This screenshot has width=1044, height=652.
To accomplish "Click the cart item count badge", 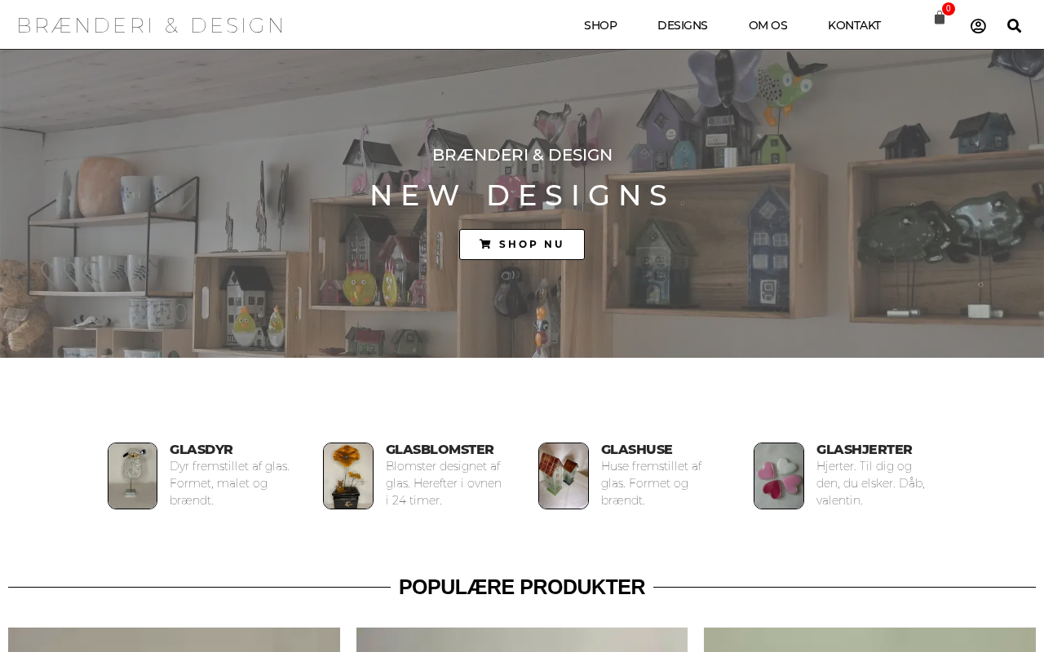I will pyautogui.click(x=949, y=9).
